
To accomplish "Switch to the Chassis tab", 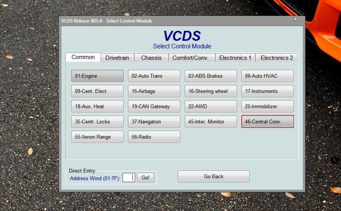I will pyautogui.click(x=151, y=58).
